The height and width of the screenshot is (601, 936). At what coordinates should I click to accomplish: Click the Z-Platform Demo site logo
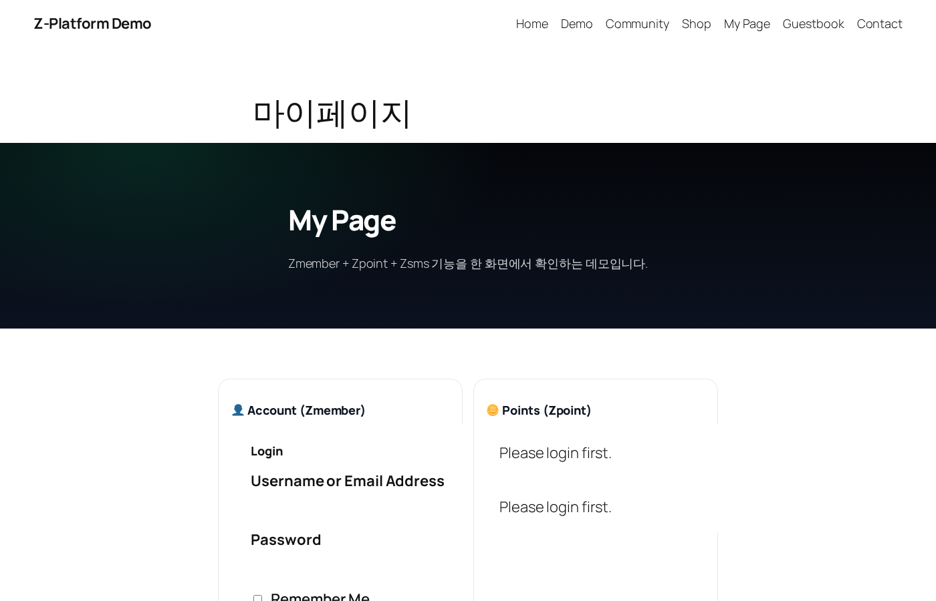tap(92, 23)
